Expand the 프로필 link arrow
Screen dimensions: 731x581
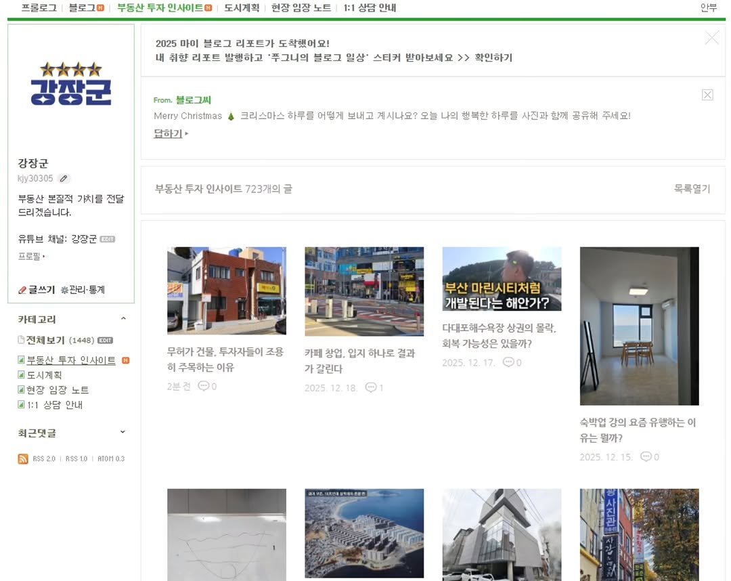(x=31, y=257)
